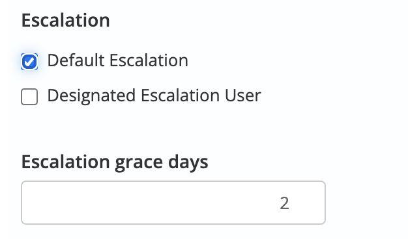408x239 pixels.
Task: Uncheck the Default Escalation checkbox
Action: click(x=29, y=62)
